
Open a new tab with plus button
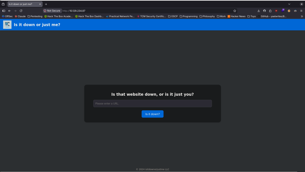click(46, 4)
